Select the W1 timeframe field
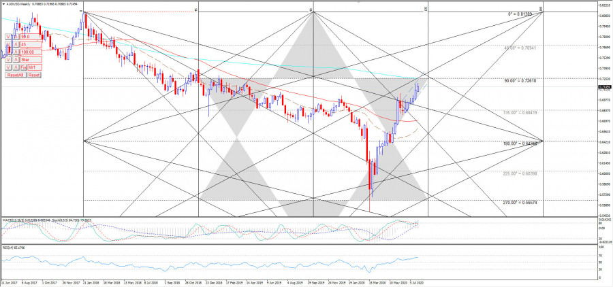The image size is (613, 287). pos(35,67)
